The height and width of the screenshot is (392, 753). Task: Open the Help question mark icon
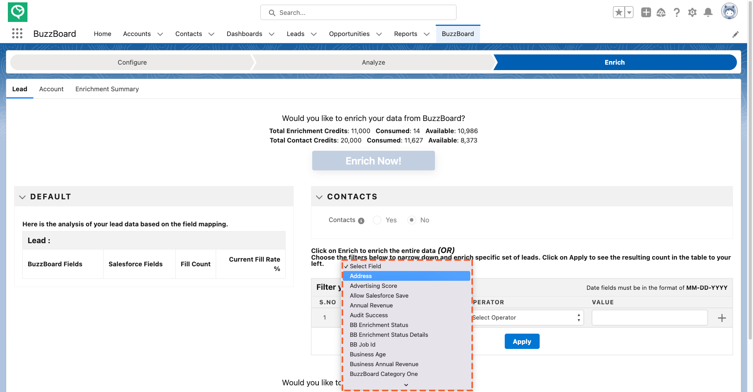point(677,13)
